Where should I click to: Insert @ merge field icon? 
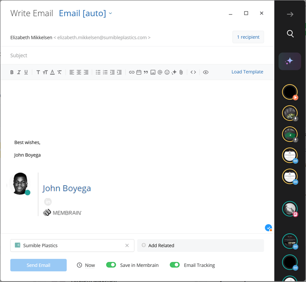tap(160, 72)
